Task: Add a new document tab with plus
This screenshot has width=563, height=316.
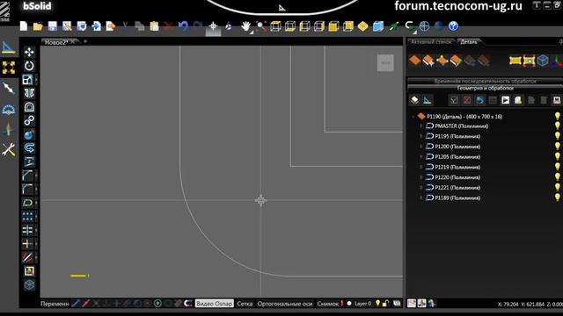Action: click(x=85, y=41)
